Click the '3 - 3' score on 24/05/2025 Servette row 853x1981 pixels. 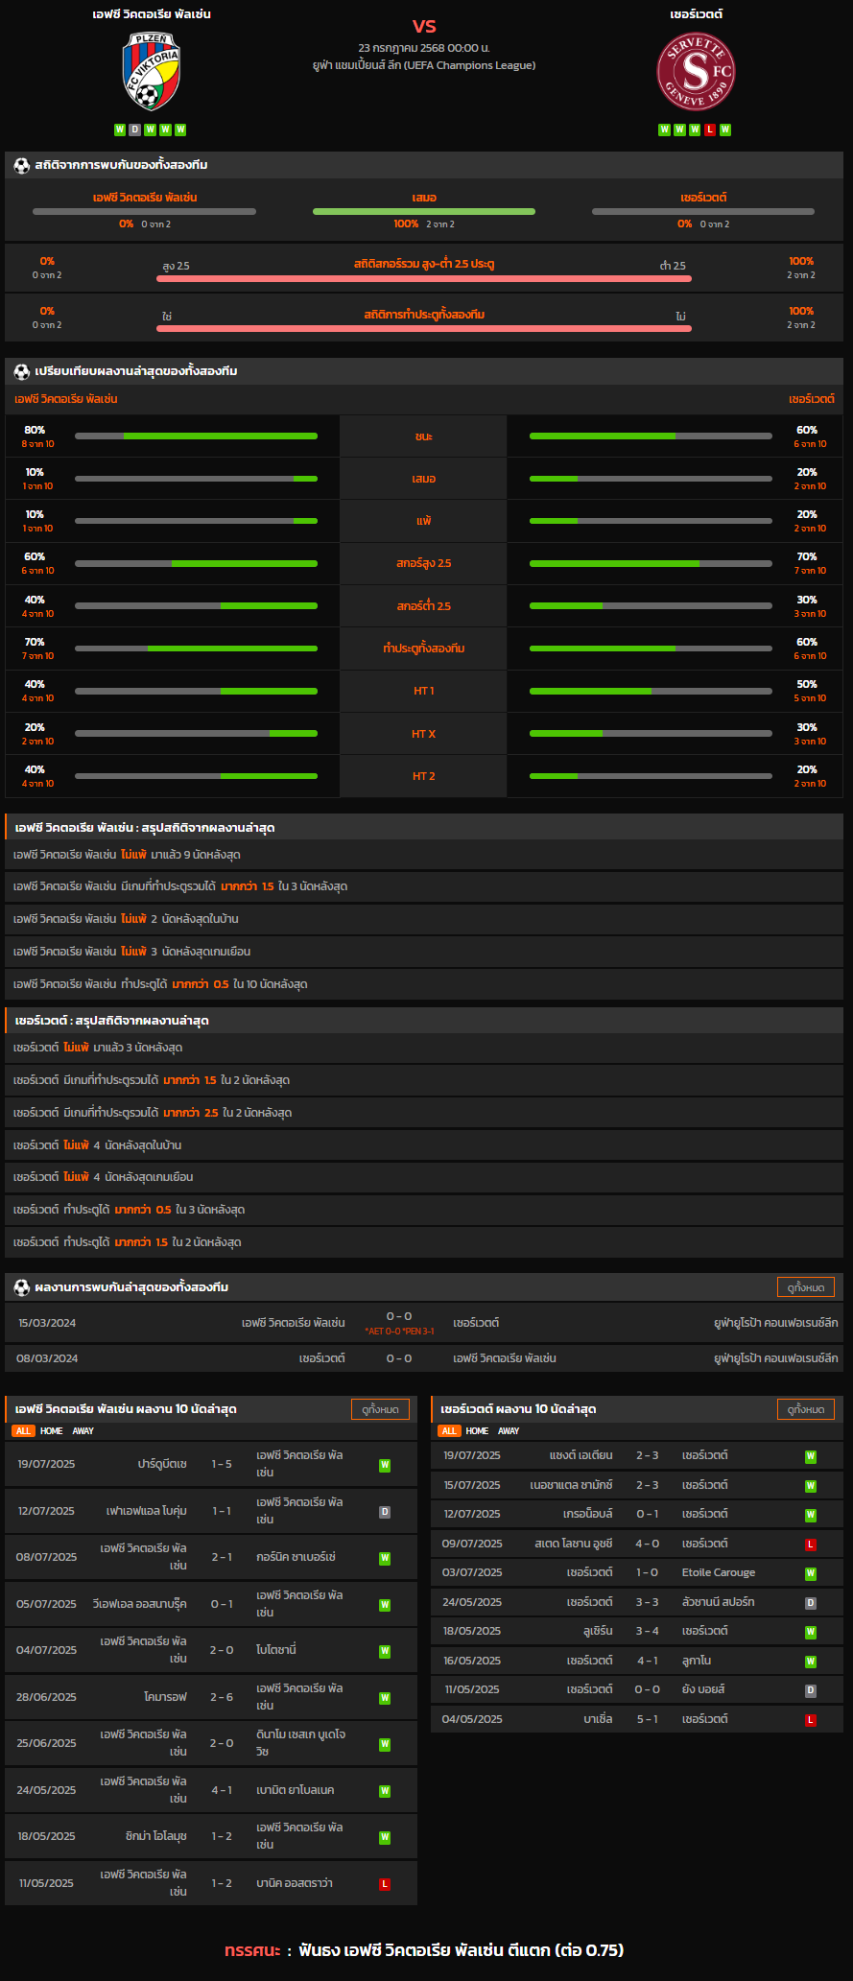pyautogui.click(x=648, y=1602)
